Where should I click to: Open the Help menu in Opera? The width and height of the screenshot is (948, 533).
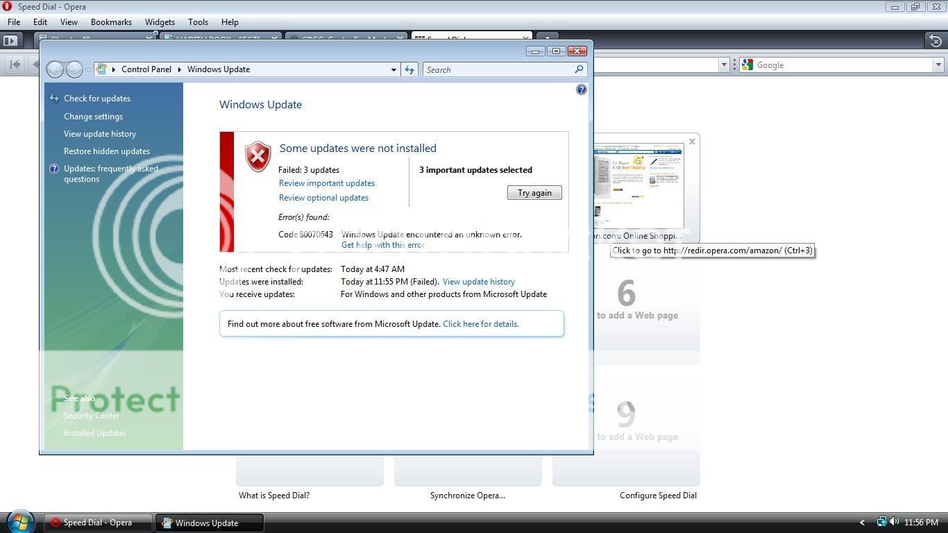pos(230,22)
